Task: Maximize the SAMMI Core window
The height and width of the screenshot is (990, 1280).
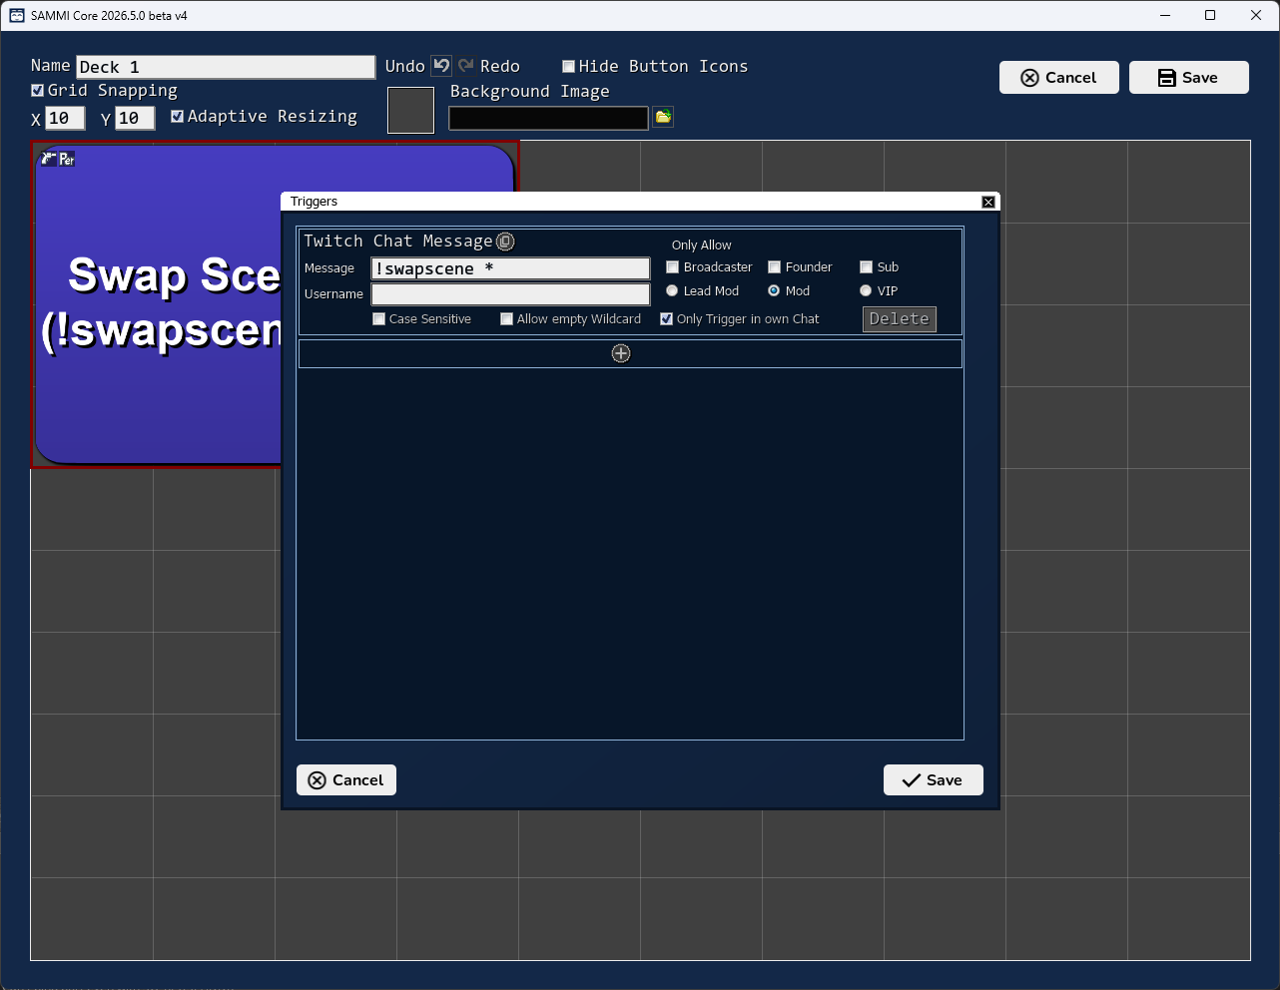Action: [x=1210, y=15]
